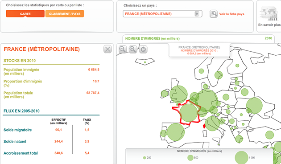Click the Italy bubble on the map
Screen dimensions: 281x164
pos(212,123)
